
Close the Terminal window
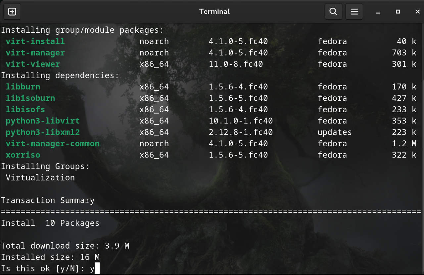[x=417, y=12]
